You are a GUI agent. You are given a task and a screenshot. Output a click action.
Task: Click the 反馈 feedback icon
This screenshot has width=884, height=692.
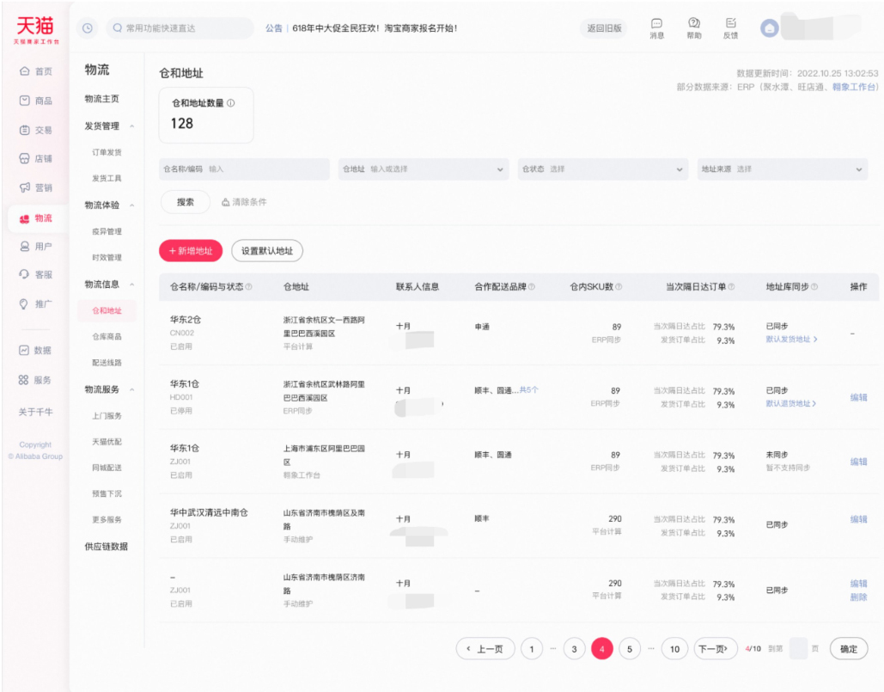click(731, 23)
